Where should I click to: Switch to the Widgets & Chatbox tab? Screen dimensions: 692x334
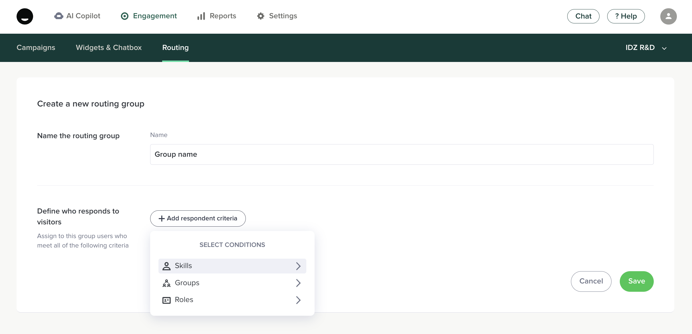[x=109, y=48]
